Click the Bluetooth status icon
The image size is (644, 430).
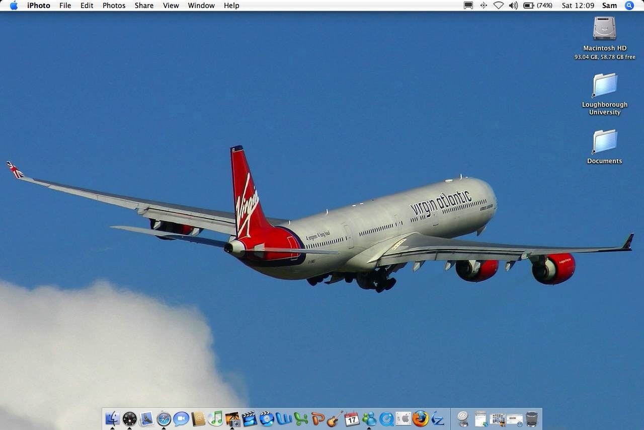click(484, 6)
